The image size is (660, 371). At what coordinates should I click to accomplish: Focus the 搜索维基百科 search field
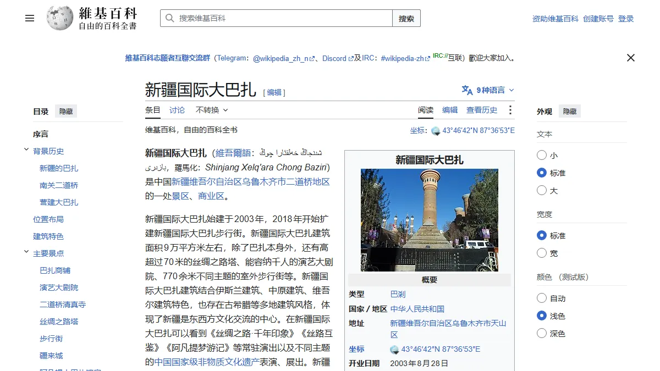click(276, 18)
